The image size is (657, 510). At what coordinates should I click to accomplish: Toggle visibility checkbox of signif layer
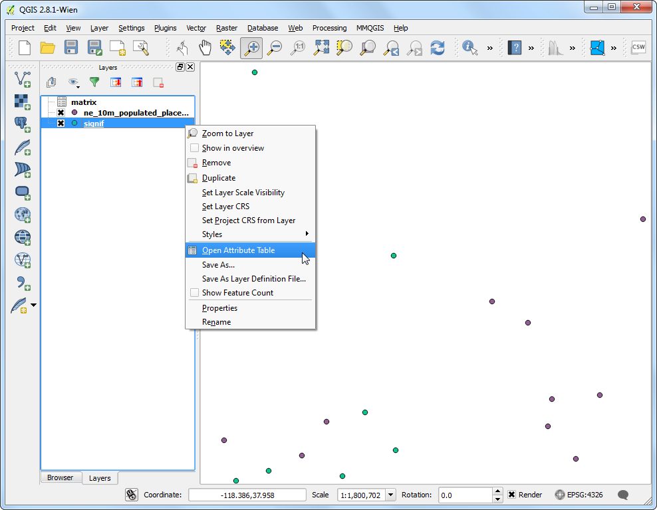tap(61, 123)
